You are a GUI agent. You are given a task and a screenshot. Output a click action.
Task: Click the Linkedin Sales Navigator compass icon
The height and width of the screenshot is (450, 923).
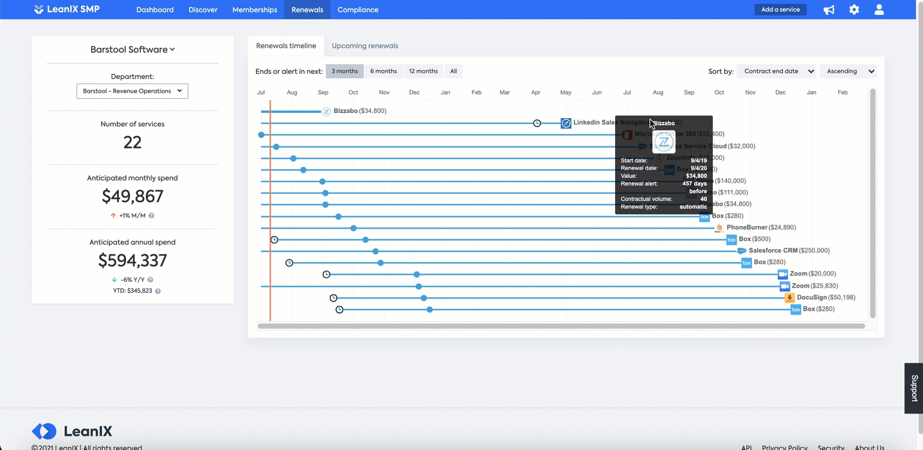tap(566, 123)
